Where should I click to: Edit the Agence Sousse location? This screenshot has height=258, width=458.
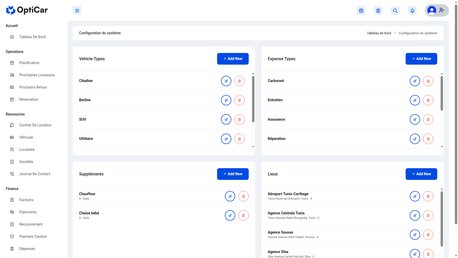(x=415, y=235)
